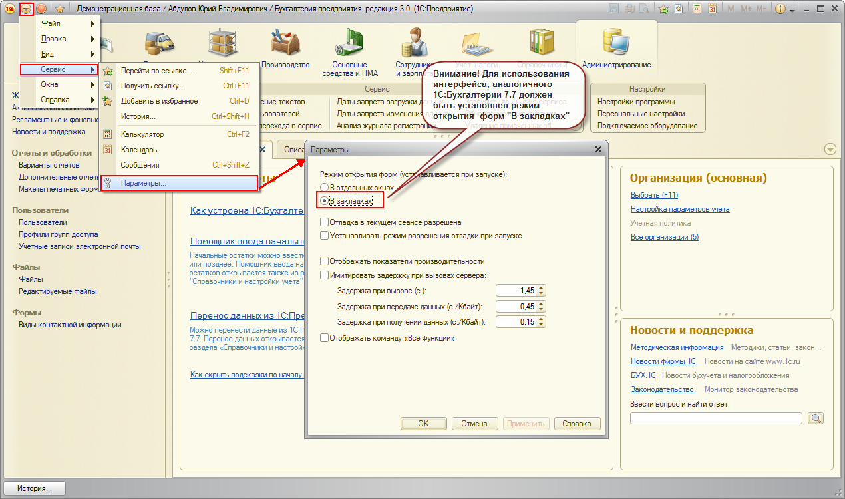This screenshot has width=845, height=499.
Task: Click the magnifier search icon in Новости и поддержка
Action: [x=816, y=418]
